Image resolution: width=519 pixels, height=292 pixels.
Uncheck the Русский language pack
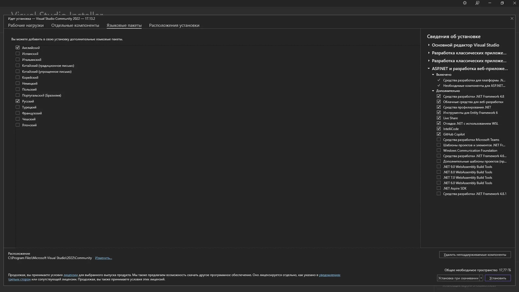(x=18, y=101)
